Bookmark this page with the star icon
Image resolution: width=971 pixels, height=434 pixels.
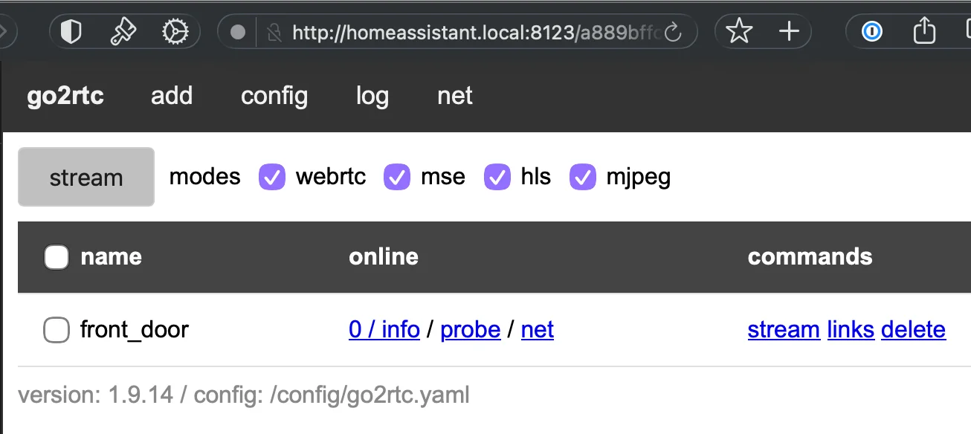[738, 31]
